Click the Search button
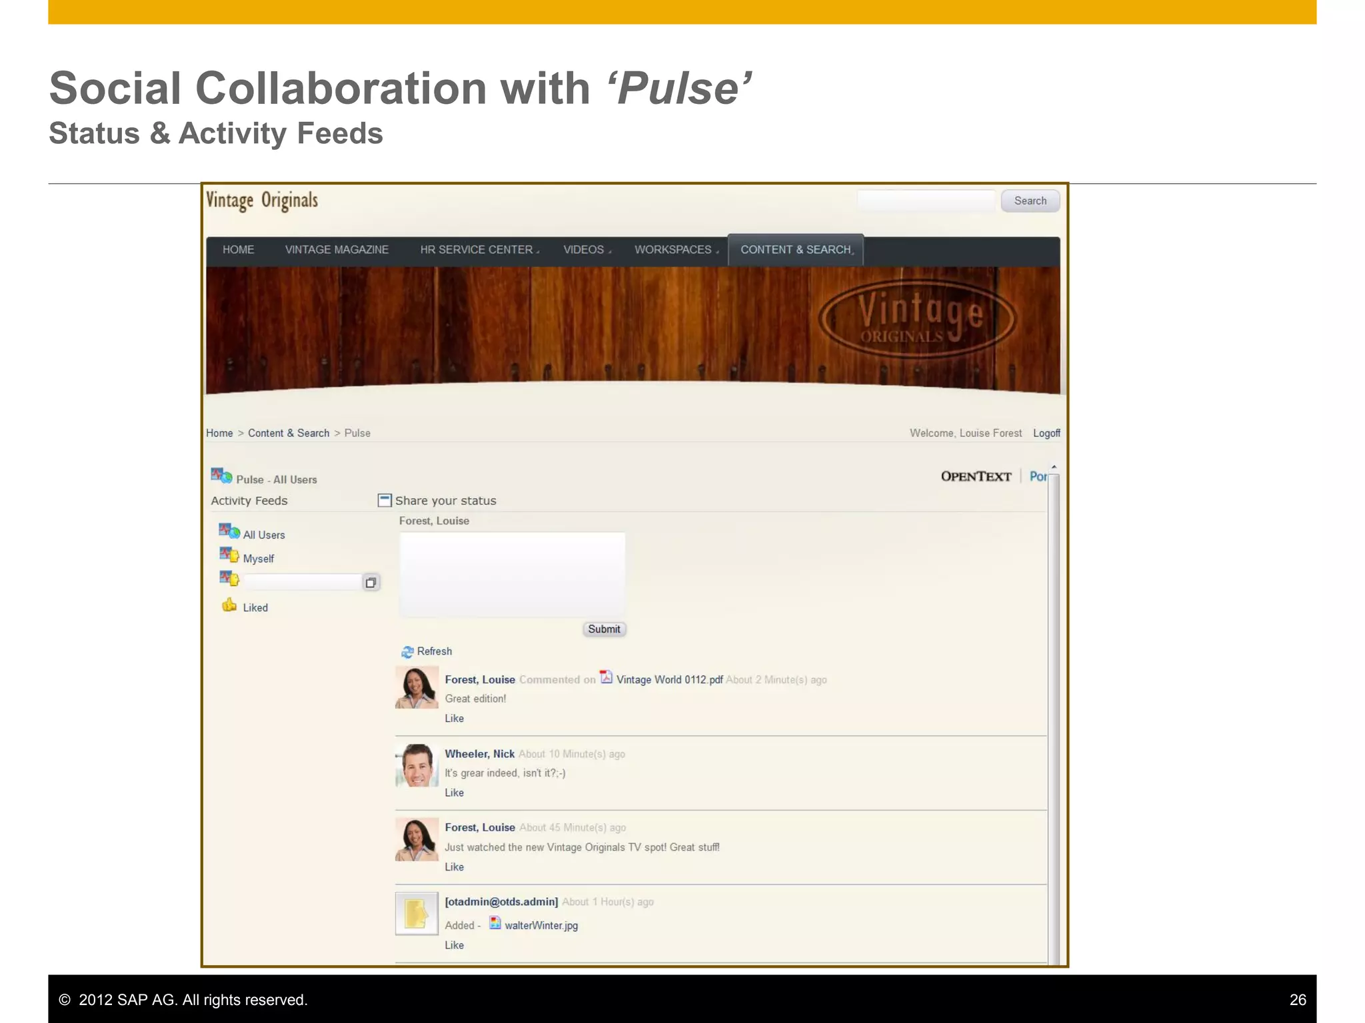 [x=1030, y=200]
